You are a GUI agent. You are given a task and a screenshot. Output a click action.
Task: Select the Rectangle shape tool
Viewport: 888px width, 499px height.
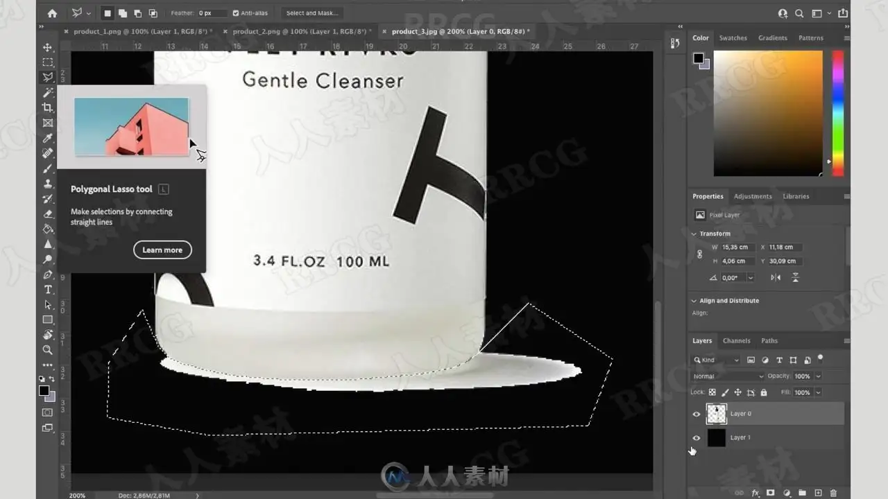point(48,319)
